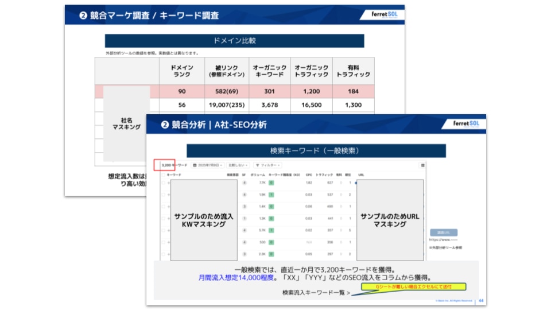Screen dimensions: 551x310
Task: Click the ferret SOL logo on the SEO分析 slide
Action: 468,124
